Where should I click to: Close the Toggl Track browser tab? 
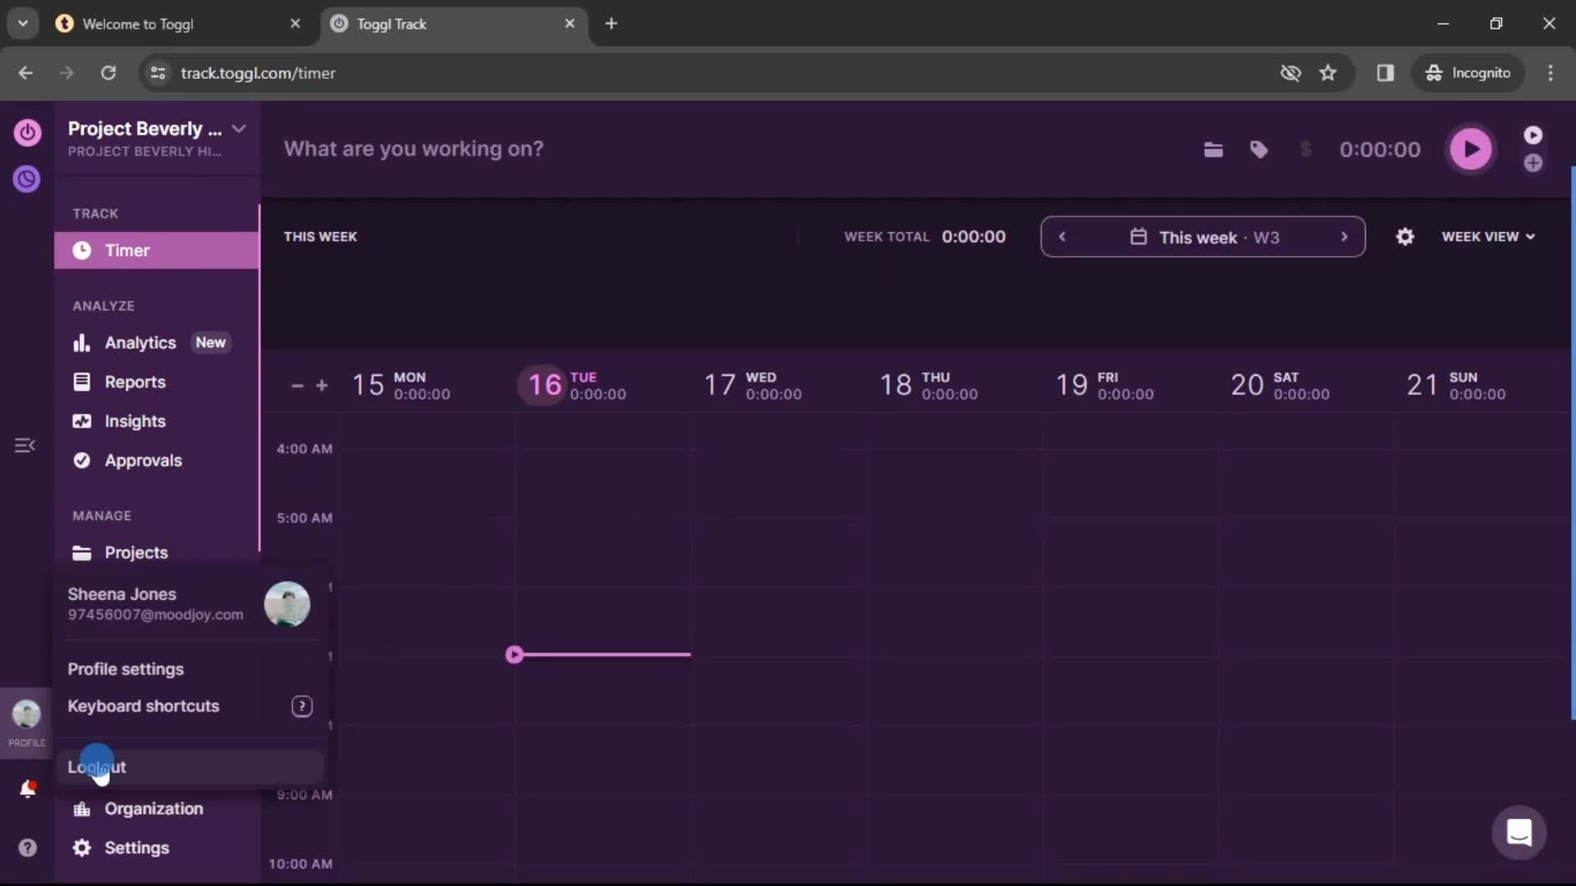click(x=570, y=24)
